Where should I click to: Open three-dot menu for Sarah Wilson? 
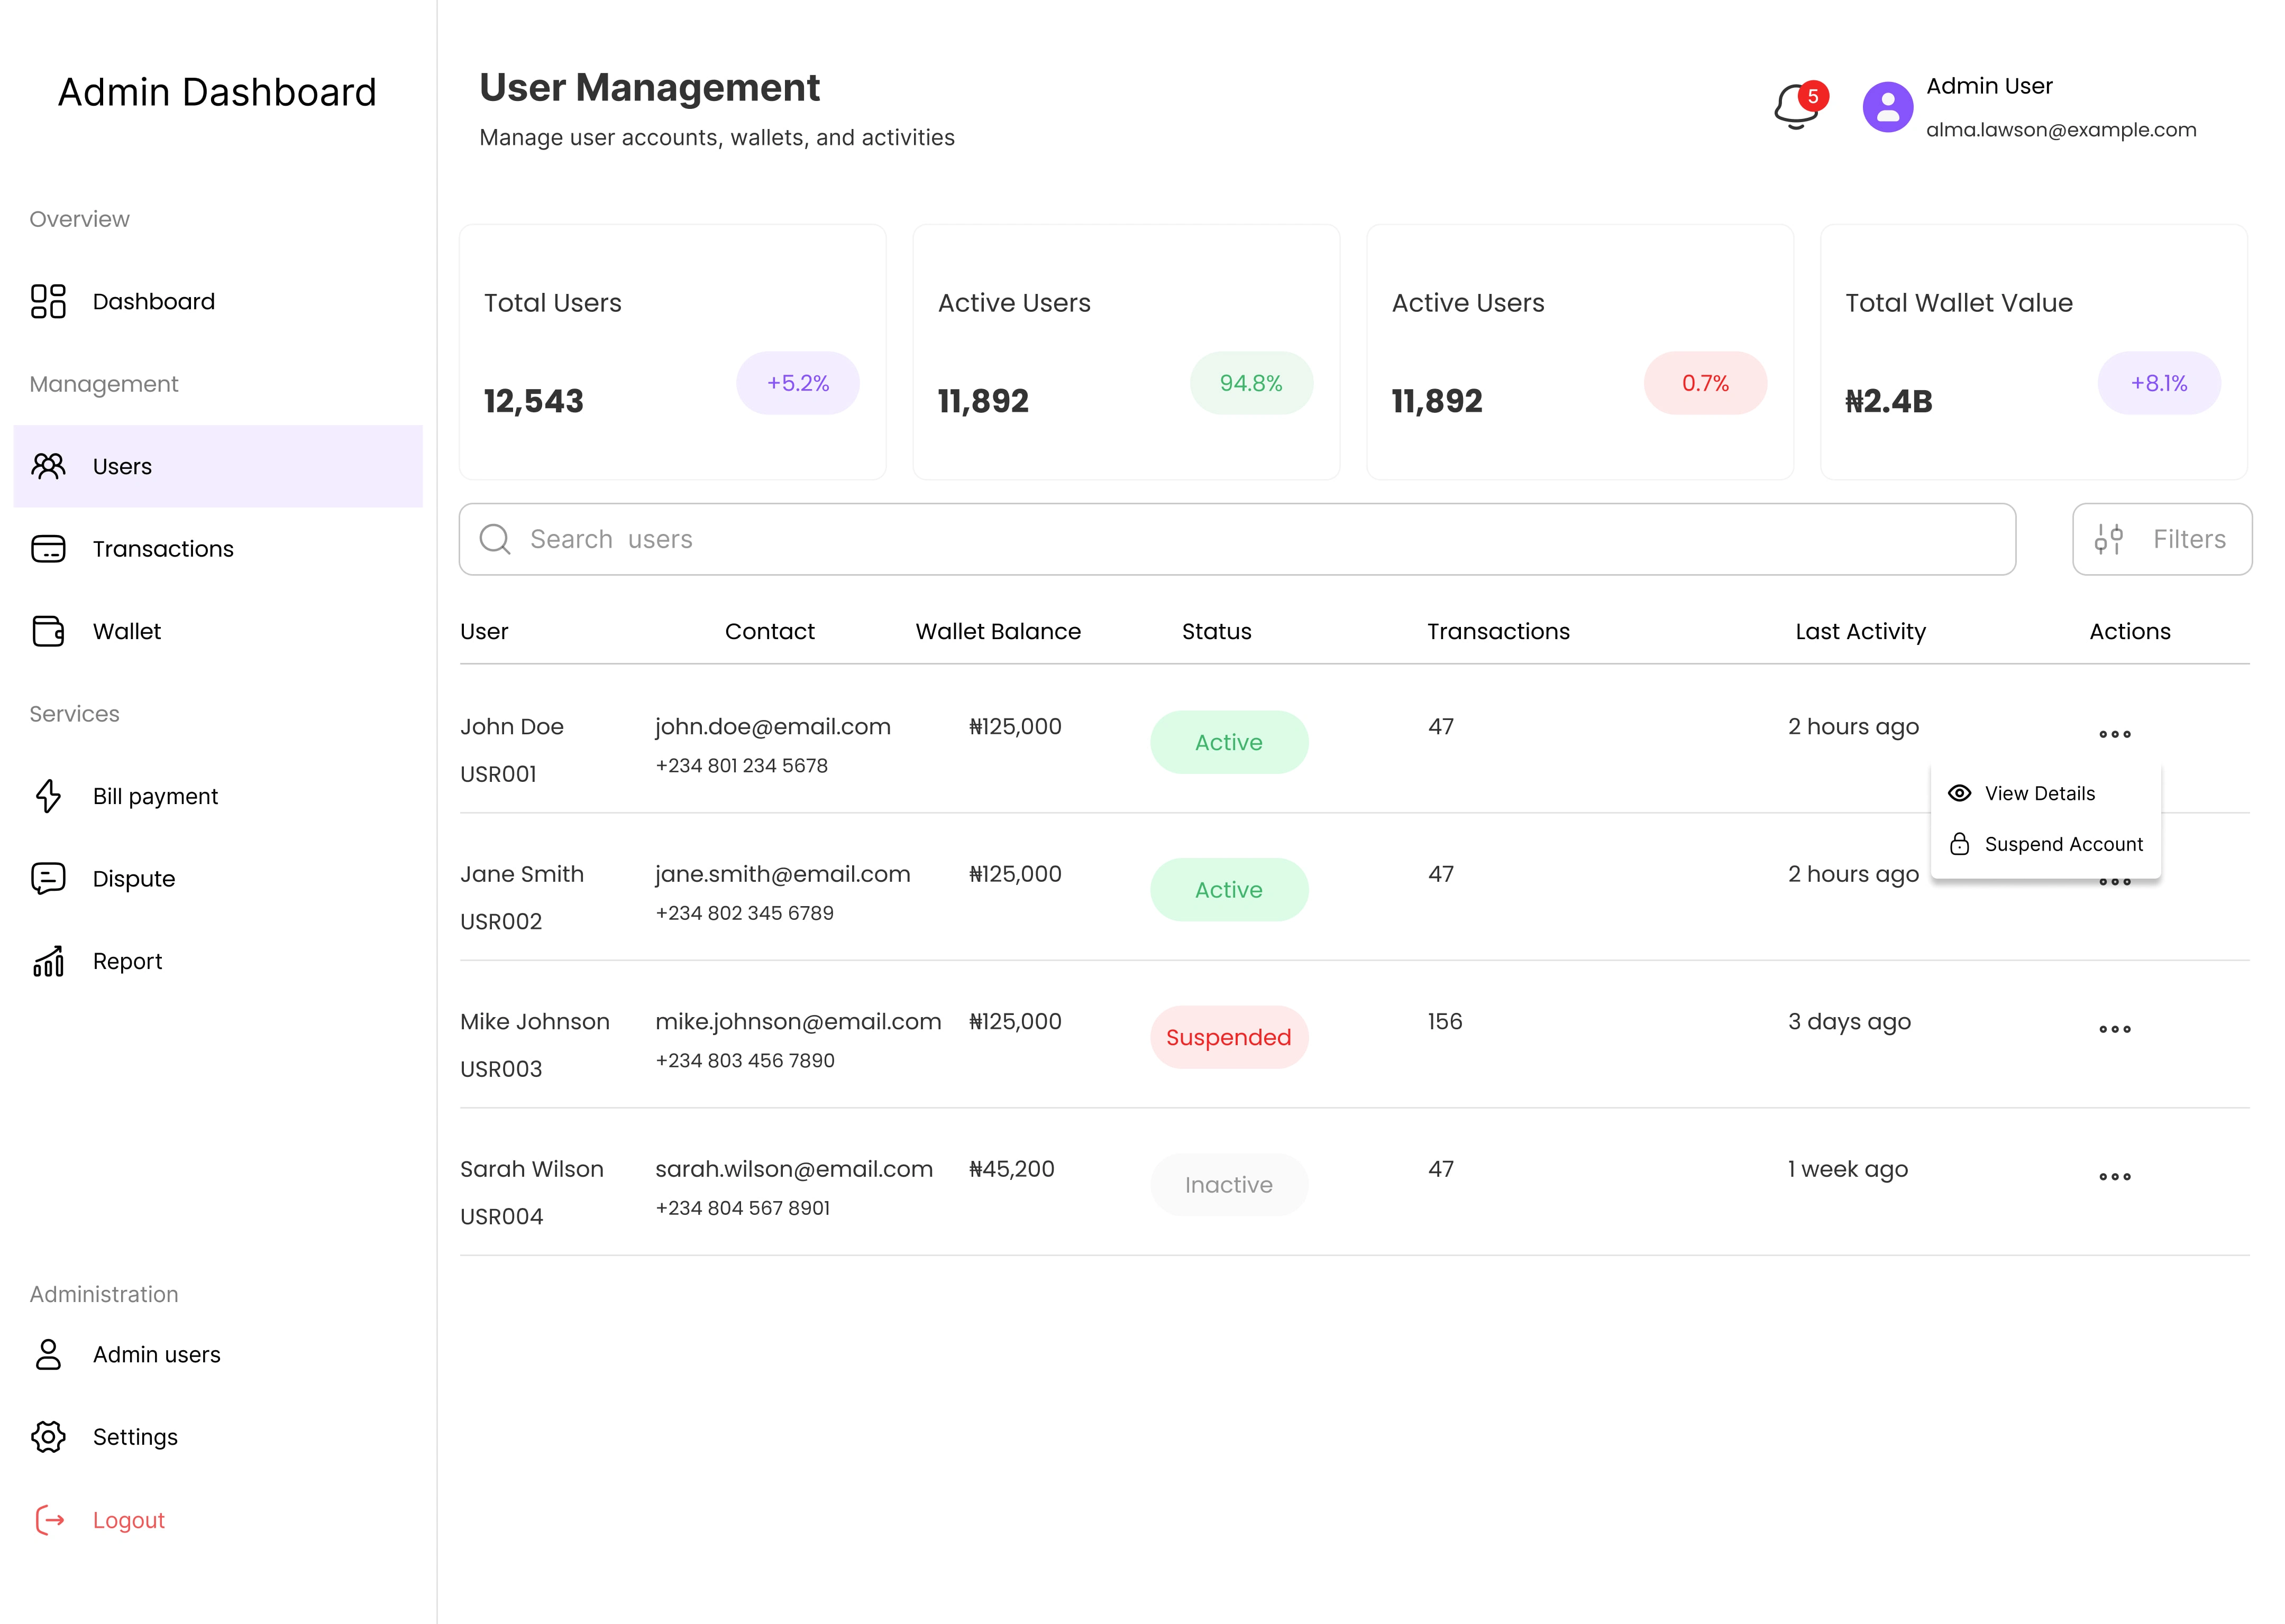[2114, 1177]
